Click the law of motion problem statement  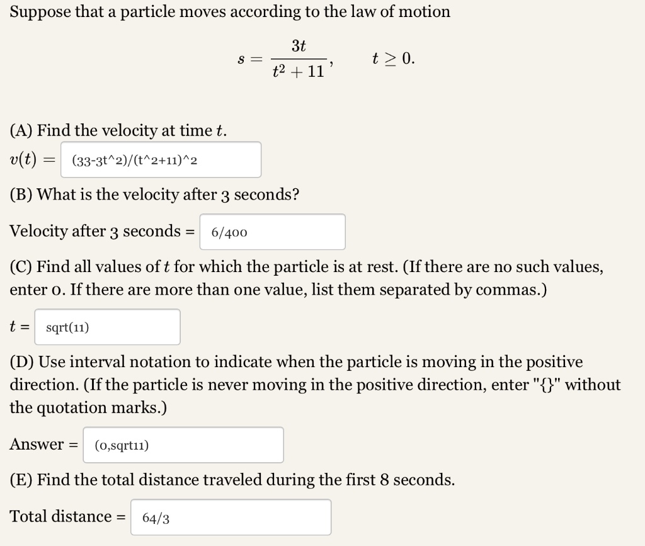point(231,11)
